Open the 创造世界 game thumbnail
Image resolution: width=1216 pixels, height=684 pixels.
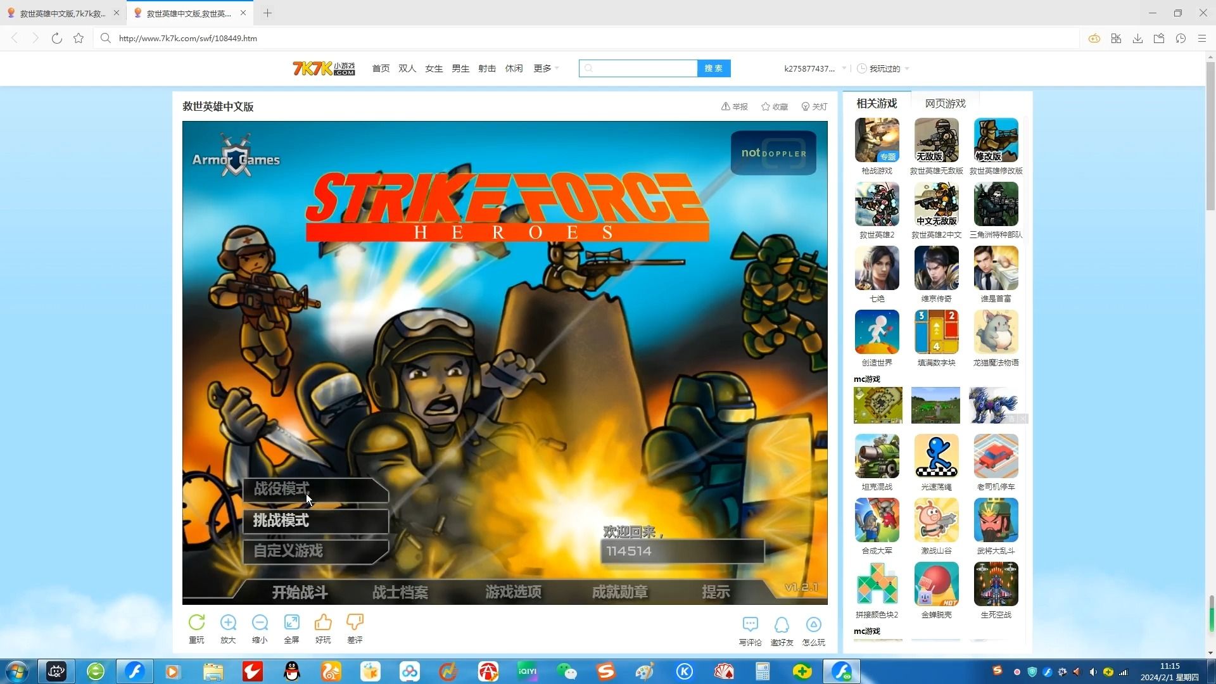tap(877, 332)
